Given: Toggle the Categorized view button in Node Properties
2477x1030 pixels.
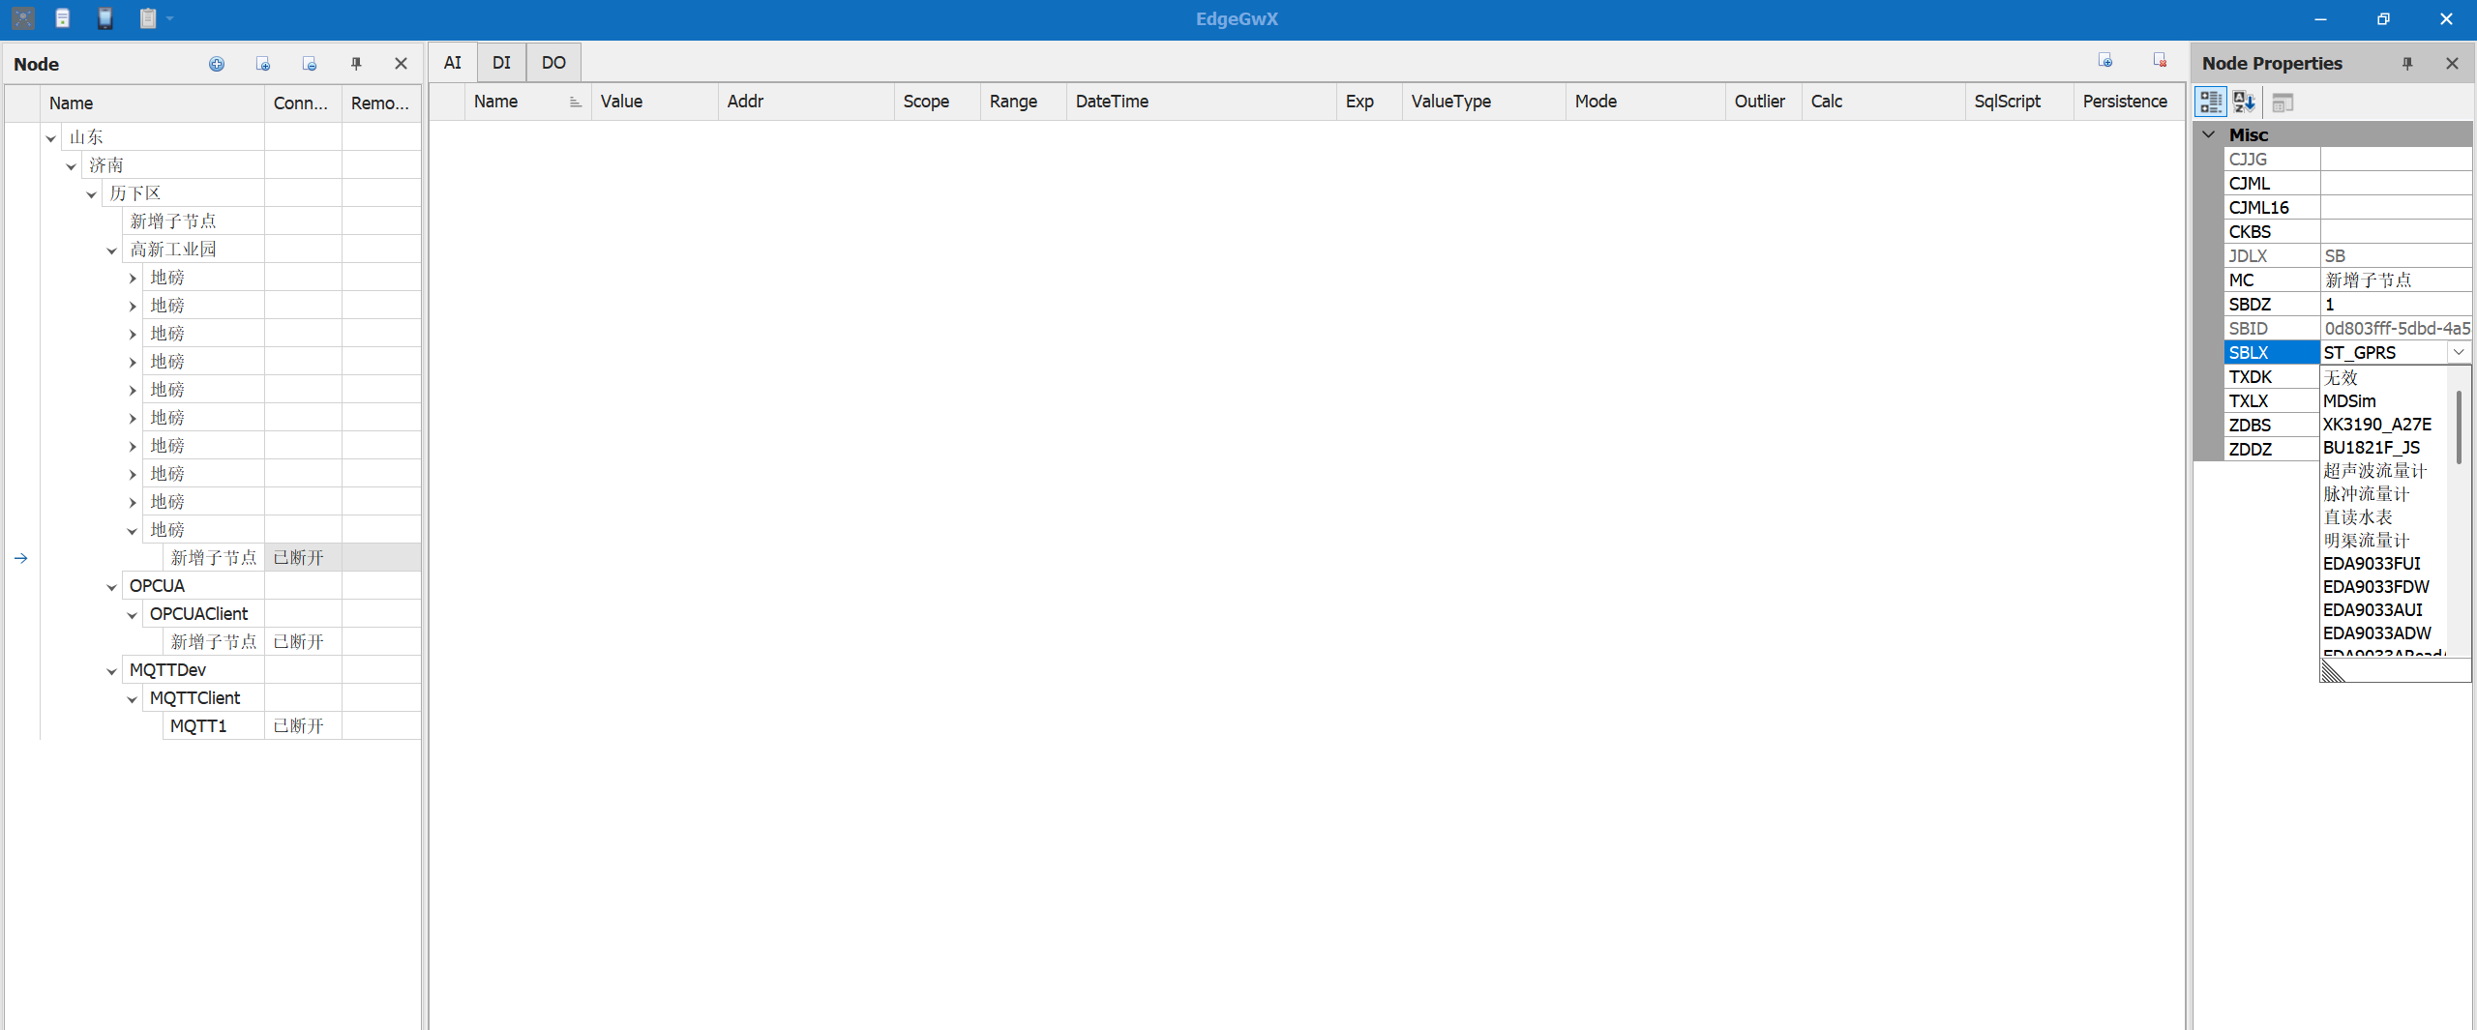Looking at the screenshot, I should [x=2211, y=102].
